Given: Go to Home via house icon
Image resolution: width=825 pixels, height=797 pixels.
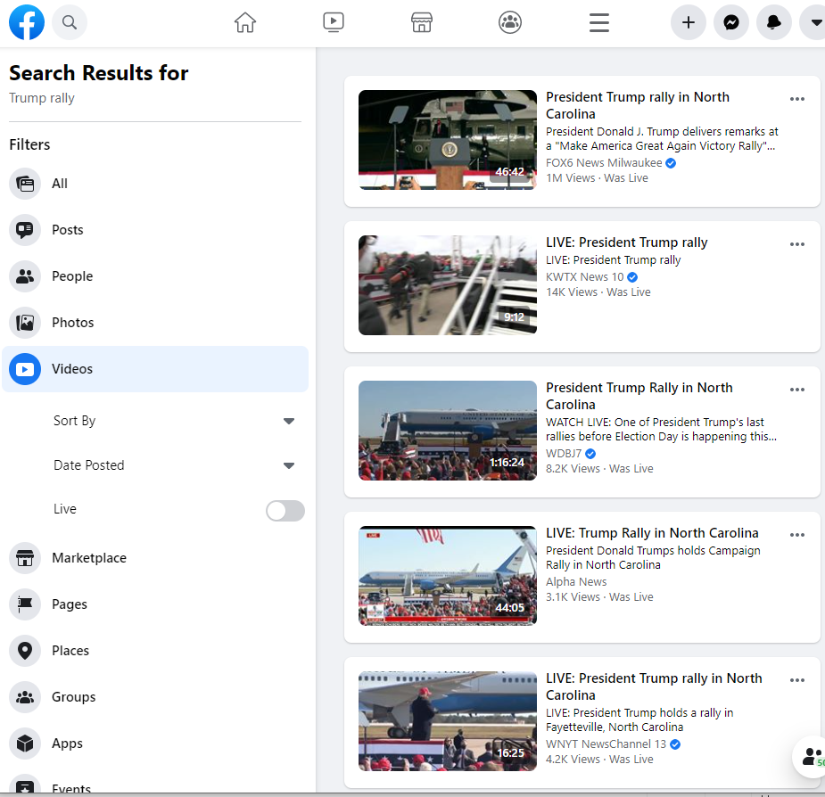Looking at the screenshot, I should click(245, 23).
